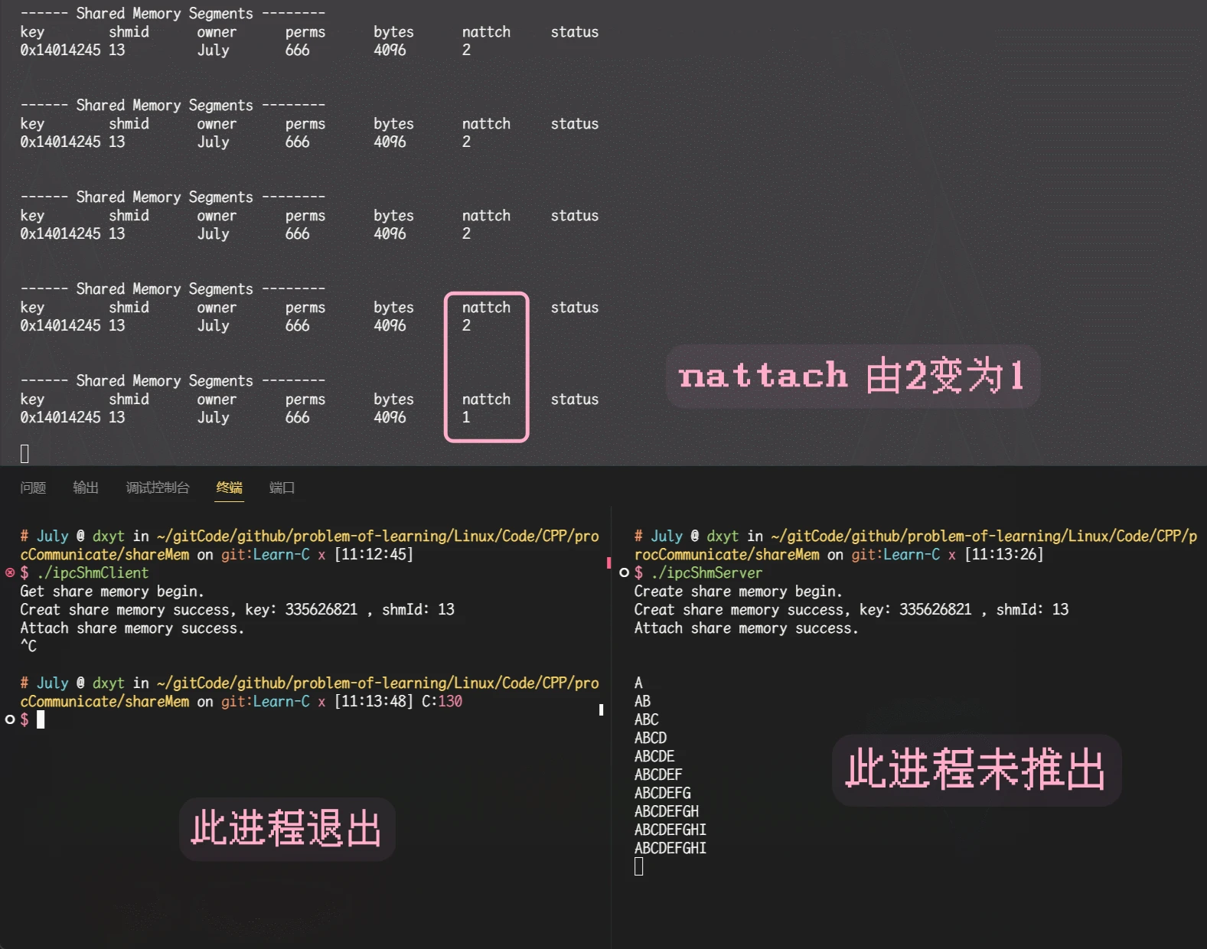Select the 调试控制台 tab
1207x949 pixels.
[158, 488]
